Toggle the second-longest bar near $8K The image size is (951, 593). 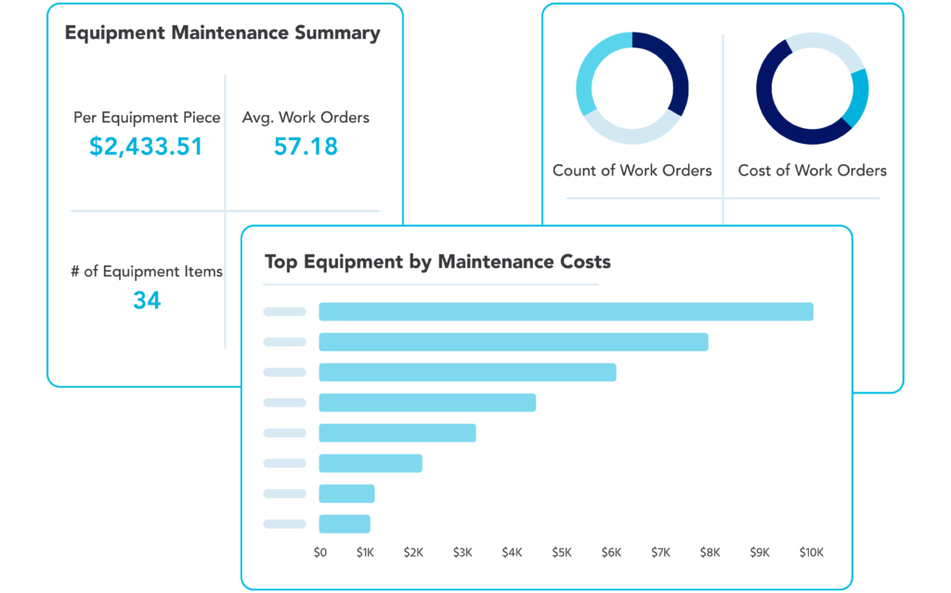[513, 342]
